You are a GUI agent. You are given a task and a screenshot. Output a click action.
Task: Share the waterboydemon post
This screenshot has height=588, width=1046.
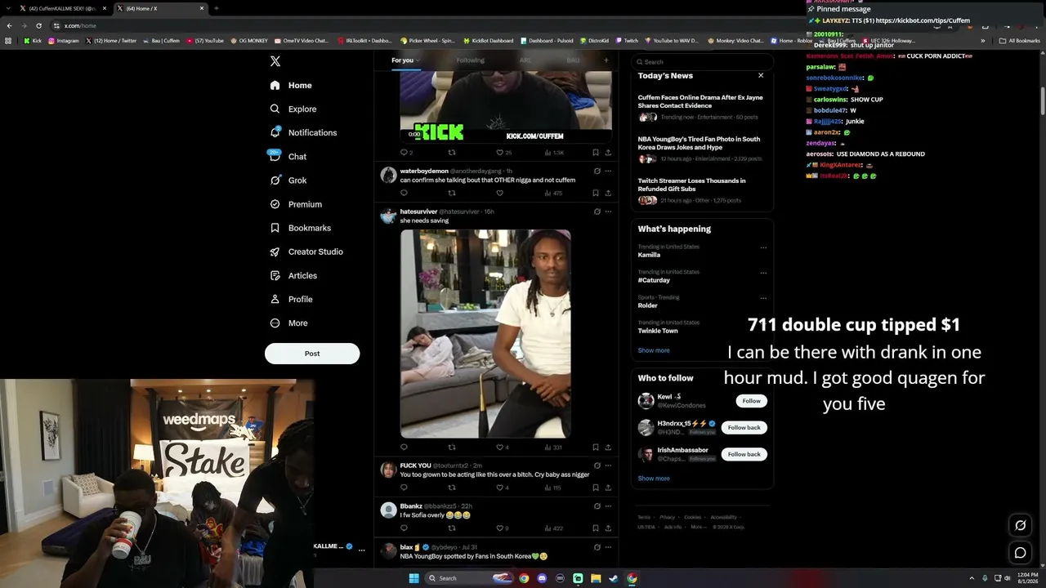608,194
